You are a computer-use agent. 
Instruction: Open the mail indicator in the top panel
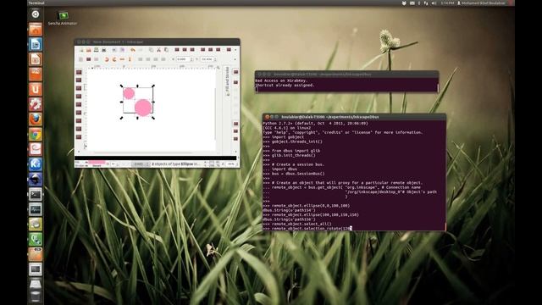coord(412,3)
